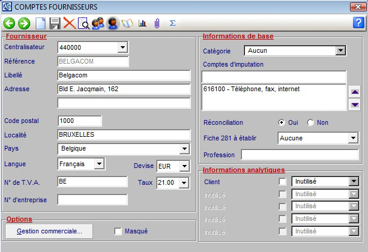Create a new blank supplier record
368x252 pixels.
(x=40, y=23)
